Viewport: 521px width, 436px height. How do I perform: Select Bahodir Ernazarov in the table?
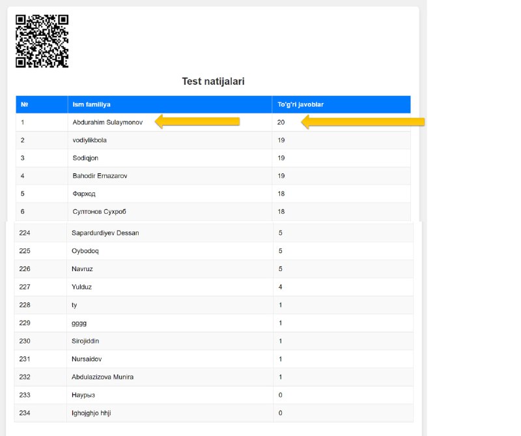(x=100, y=176)
